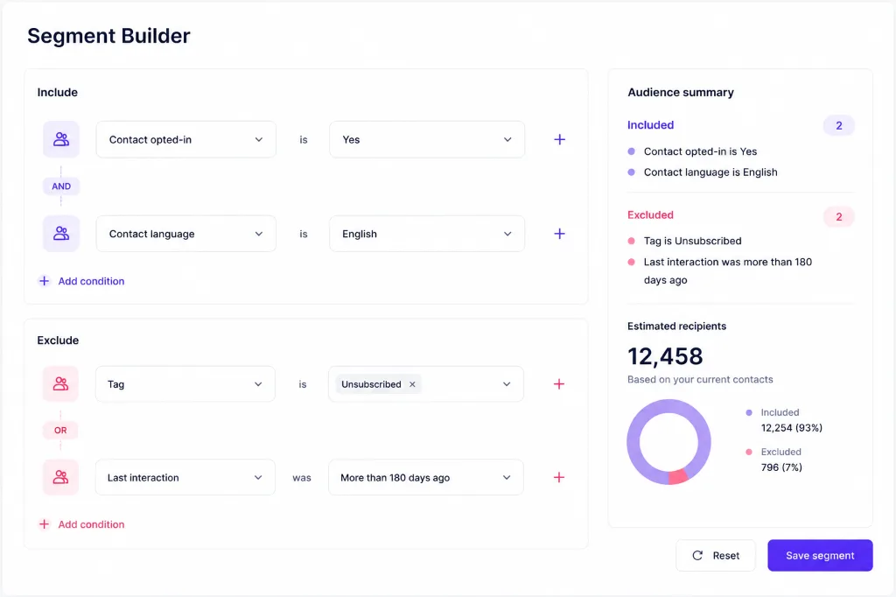Remove the Unsubscribed tag chip

[x=412, y=384]
